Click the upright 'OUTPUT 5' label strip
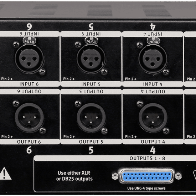The width and height of the screenshot is (196, 196). click(91, 142)
